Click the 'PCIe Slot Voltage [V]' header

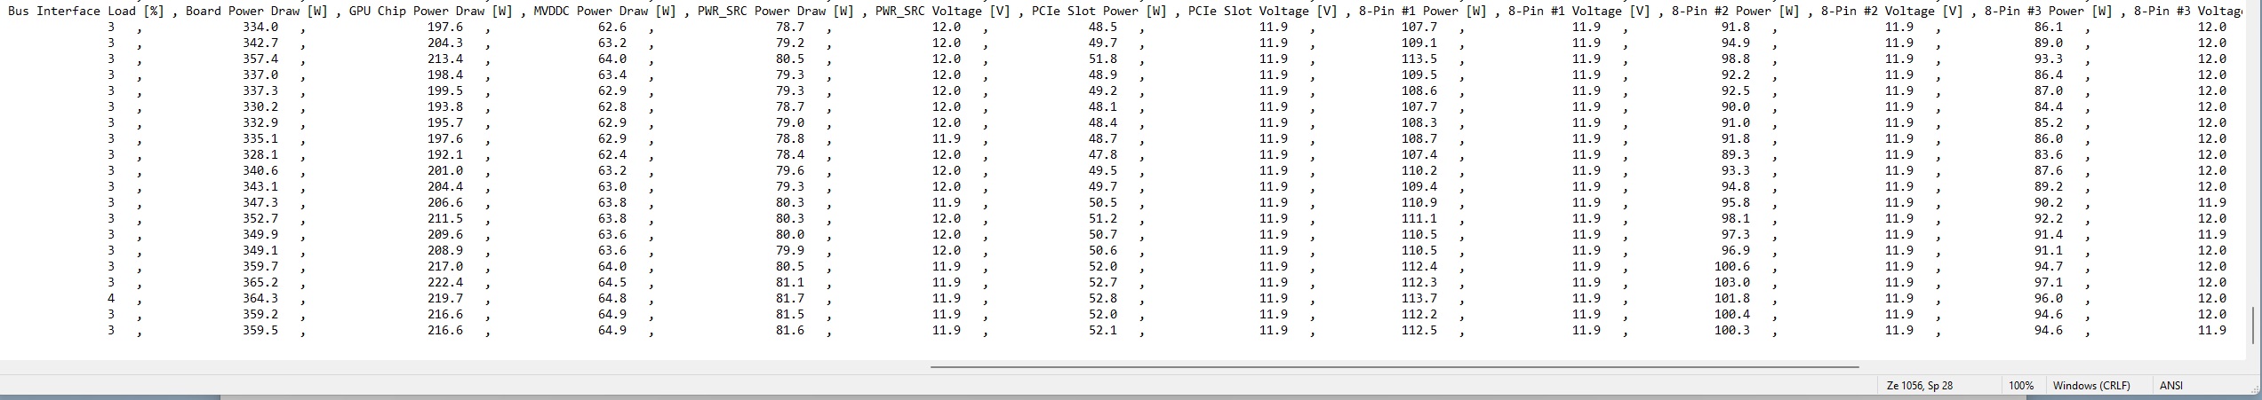click(1263, 12)
